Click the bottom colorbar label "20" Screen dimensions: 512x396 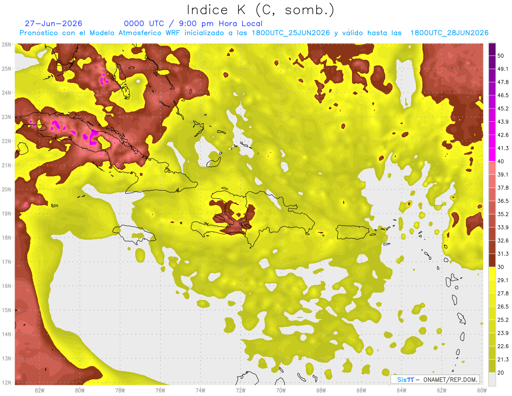coord(501,373)
